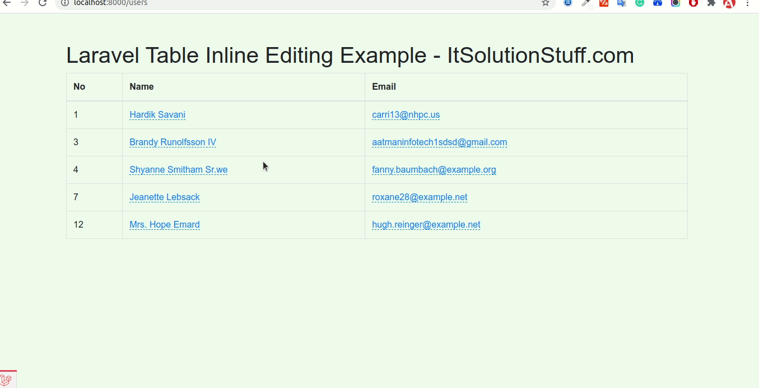View site information icon in address bar
The height and width of the screenshot is (388, 759).
click(x=64, y=3)
